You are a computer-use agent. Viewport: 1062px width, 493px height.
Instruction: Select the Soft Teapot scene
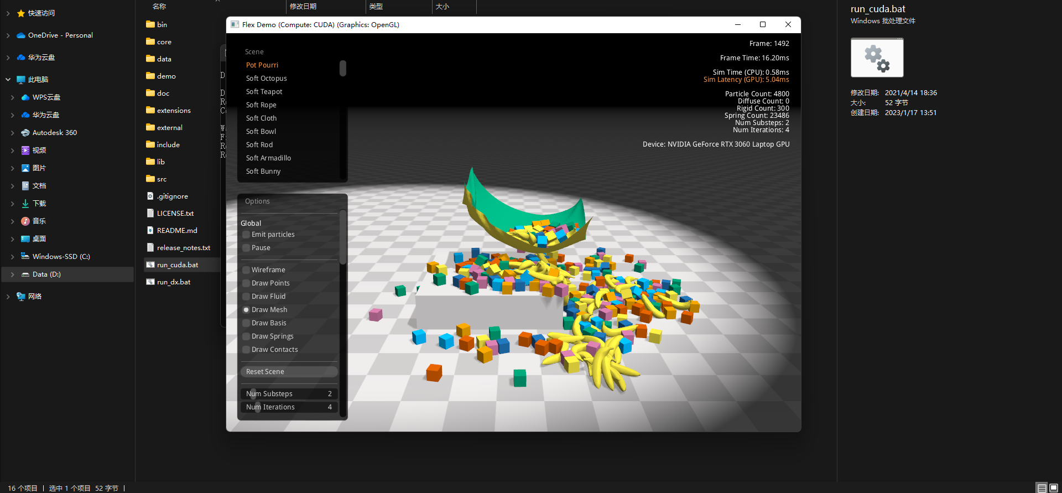coord(264,92)
